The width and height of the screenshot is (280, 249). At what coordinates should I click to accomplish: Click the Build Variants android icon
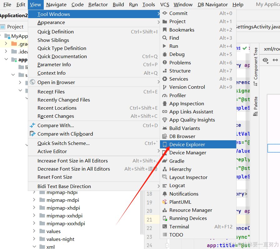click(165, 128)
